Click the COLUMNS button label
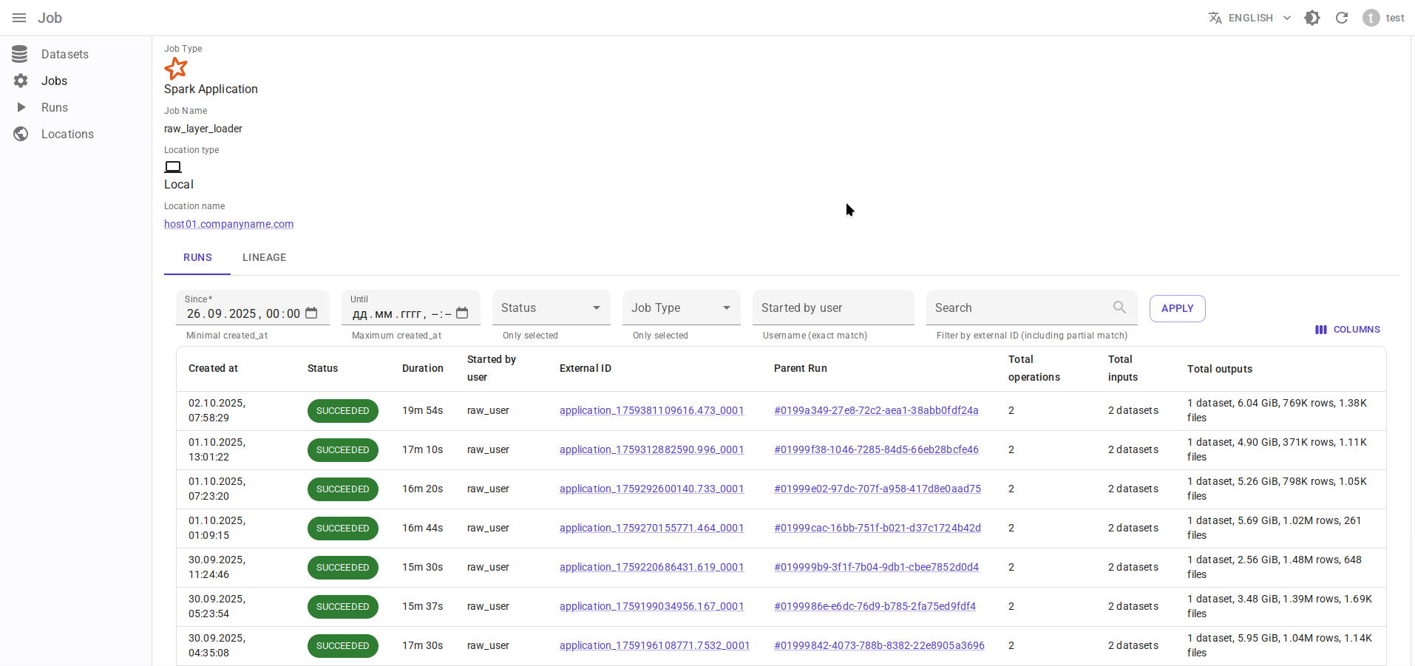1415x666 pixels. click(x=1357, y=330)
